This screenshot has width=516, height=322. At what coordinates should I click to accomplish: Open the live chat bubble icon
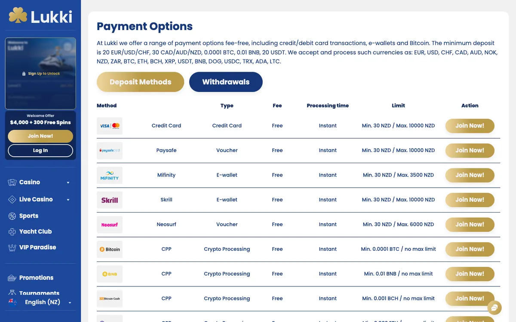(494, 307)
